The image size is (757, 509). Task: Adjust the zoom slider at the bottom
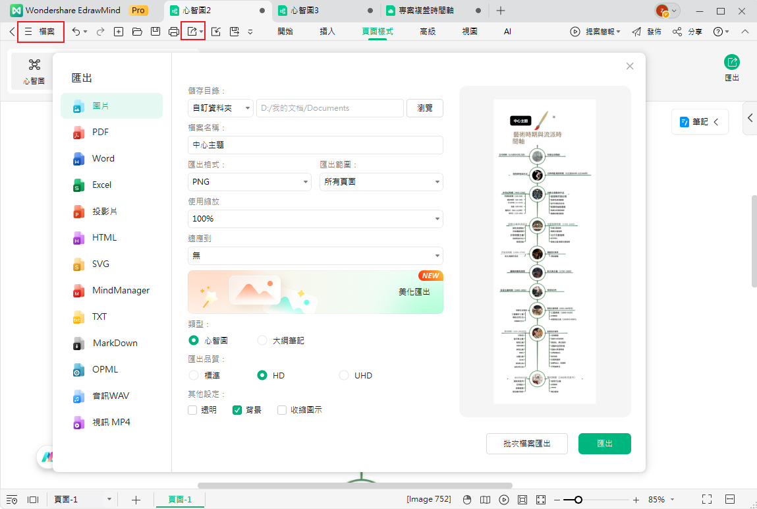[578, 499]
